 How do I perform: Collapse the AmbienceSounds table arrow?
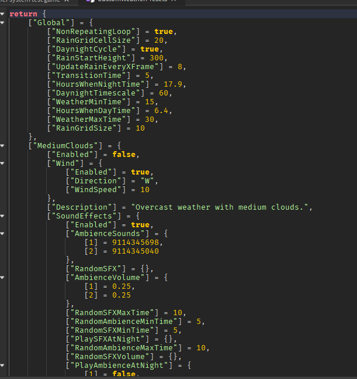coord(2,234)
